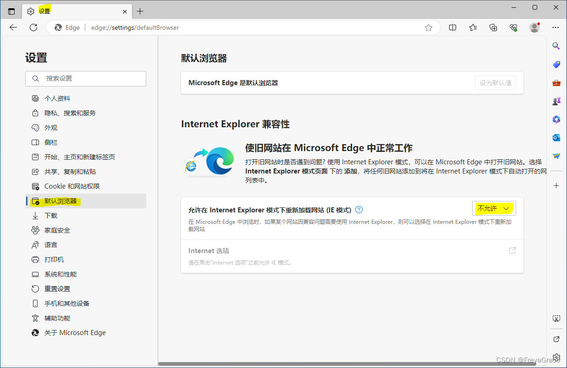Screen dimensions: 567x368
Task: Click the sidebar settings gear at the bottom
Action: (556, 357)
